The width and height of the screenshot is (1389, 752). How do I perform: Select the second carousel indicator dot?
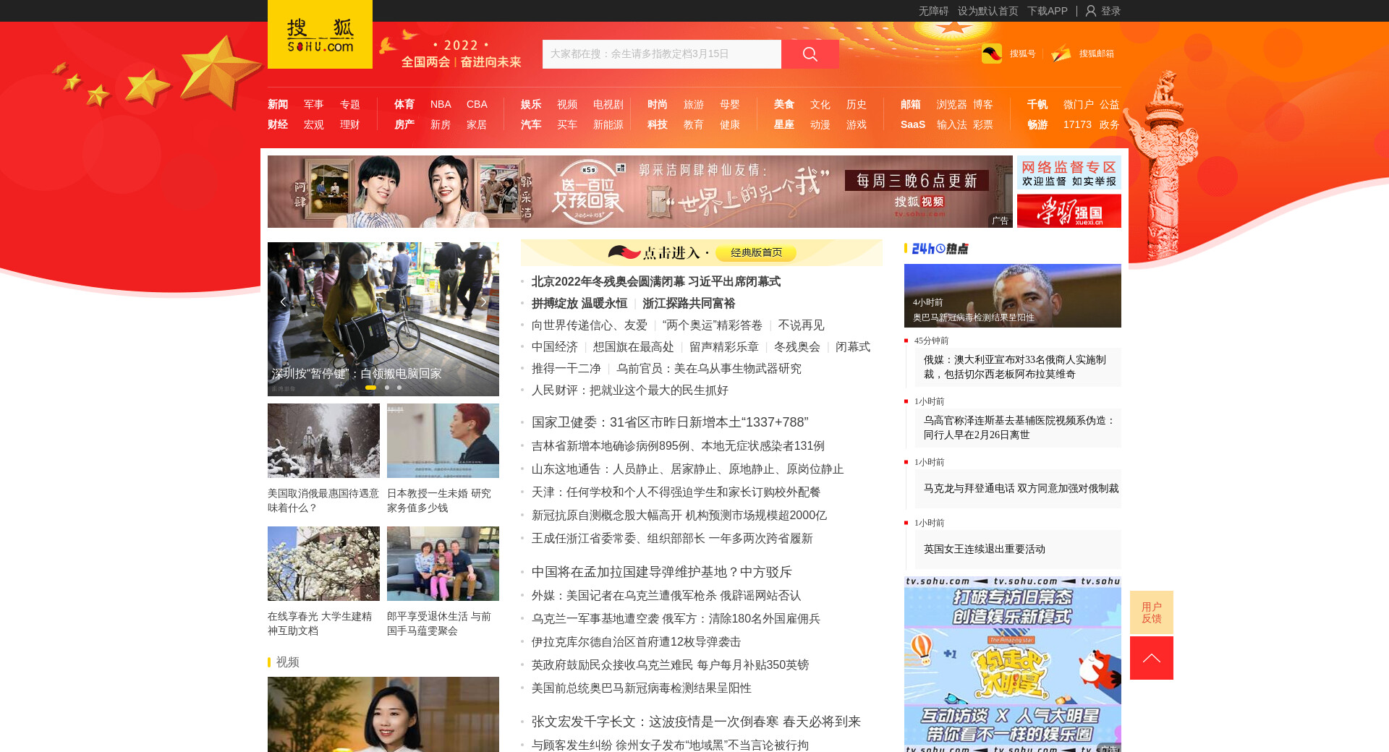coord(387,388)
